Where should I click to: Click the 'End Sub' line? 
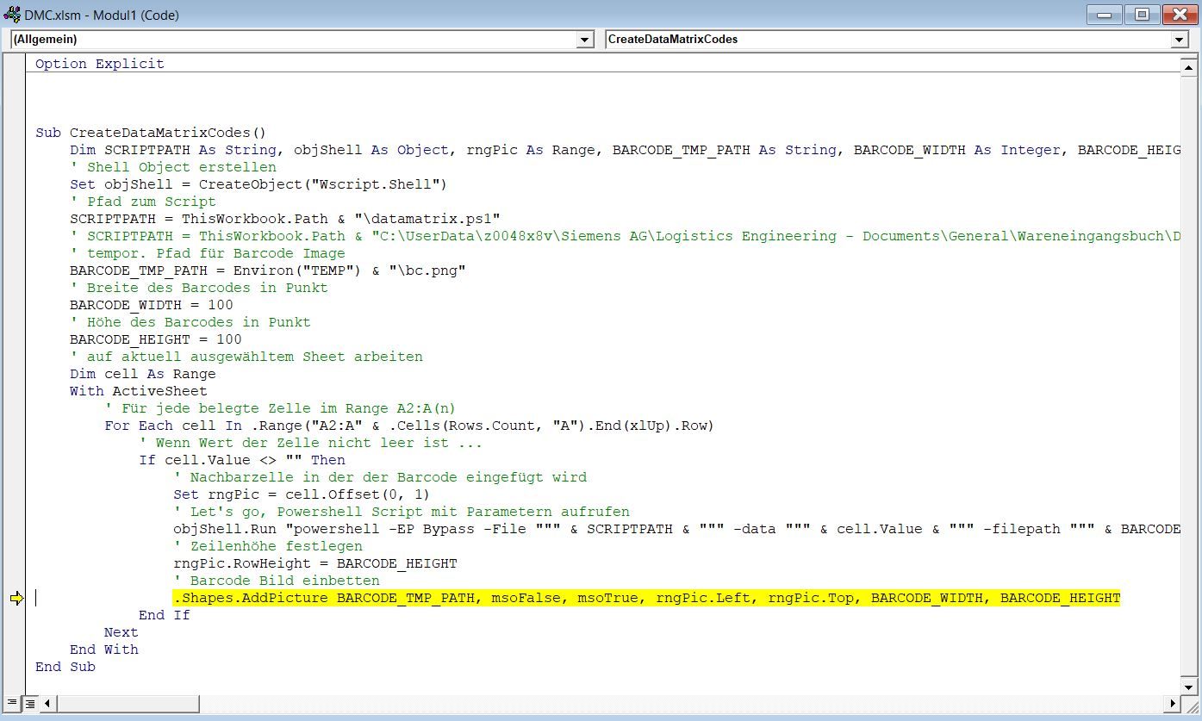(65, 667)
